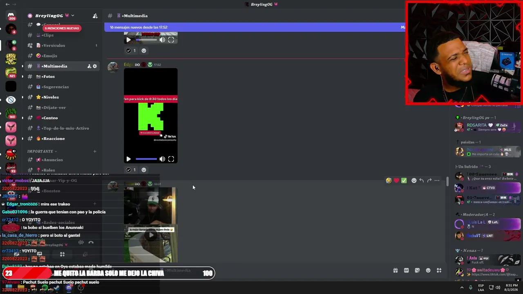Open the Reaccione channel
The height and width of the screenshot is (294, 523).
point(62,139)
